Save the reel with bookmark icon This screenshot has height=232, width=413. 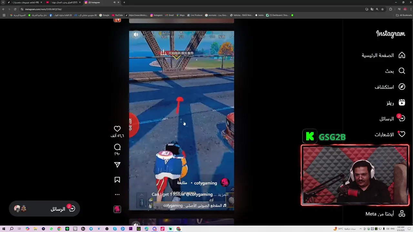click(117, 180)
